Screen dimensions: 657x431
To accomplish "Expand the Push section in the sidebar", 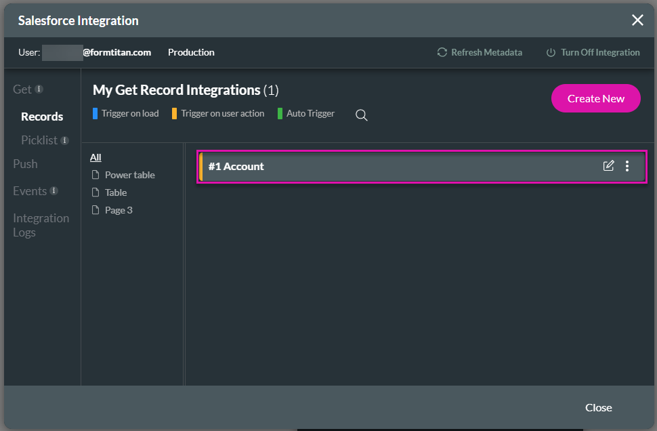I will [x=24, y=164].
